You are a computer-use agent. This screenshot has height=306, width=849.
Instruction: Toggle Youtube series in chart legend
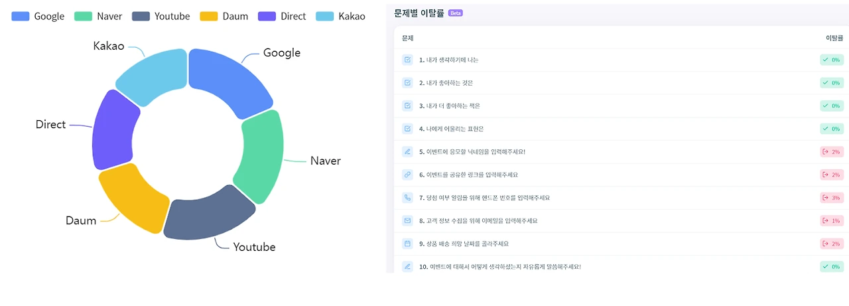coord(161,16)
